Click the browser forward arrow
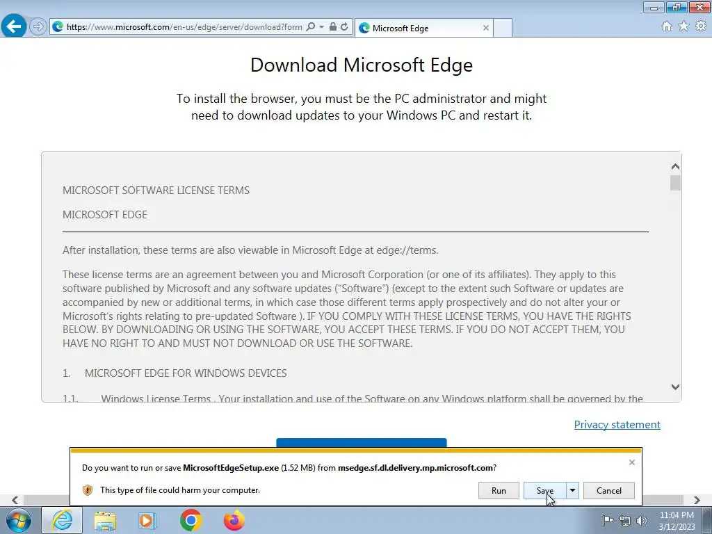This screenshot has width=712, height=534. click(x=38, y=27)
